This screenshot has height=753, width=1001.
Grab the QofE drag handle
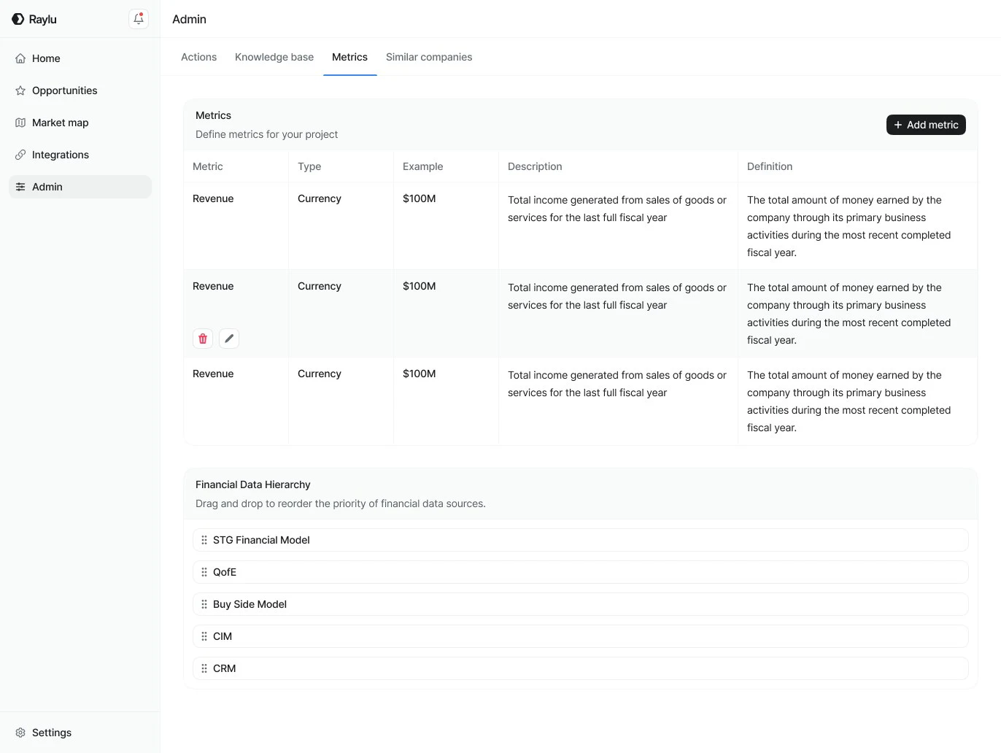point(204,572)
